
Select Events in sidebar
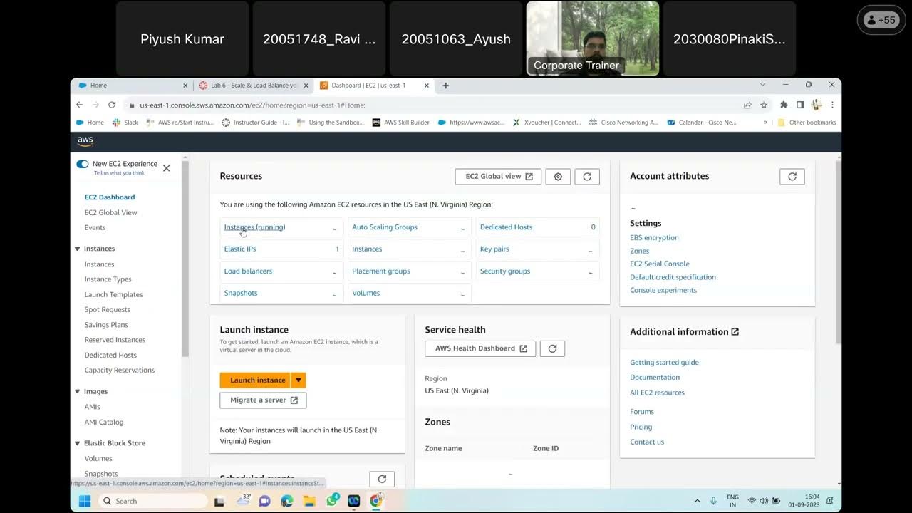[x=95, y=228]
